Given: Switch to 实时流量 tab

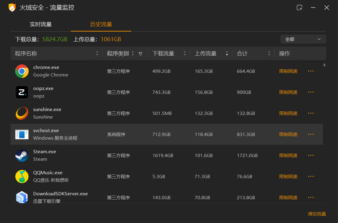Looking at the screenshot, I should 41,24.
